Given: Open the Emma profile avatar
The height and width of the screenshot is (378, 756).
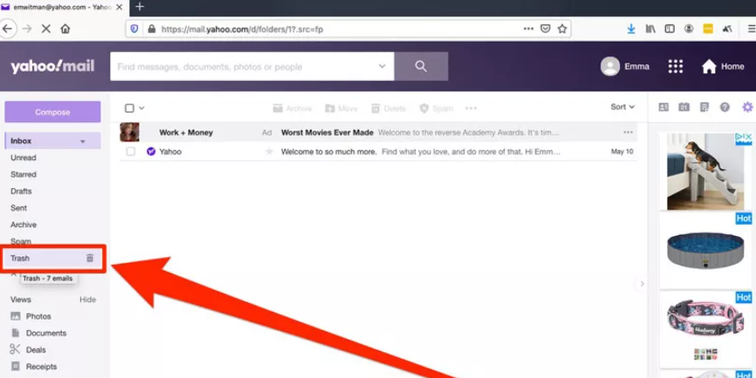Looking at the screenshot, I should 610,66.
